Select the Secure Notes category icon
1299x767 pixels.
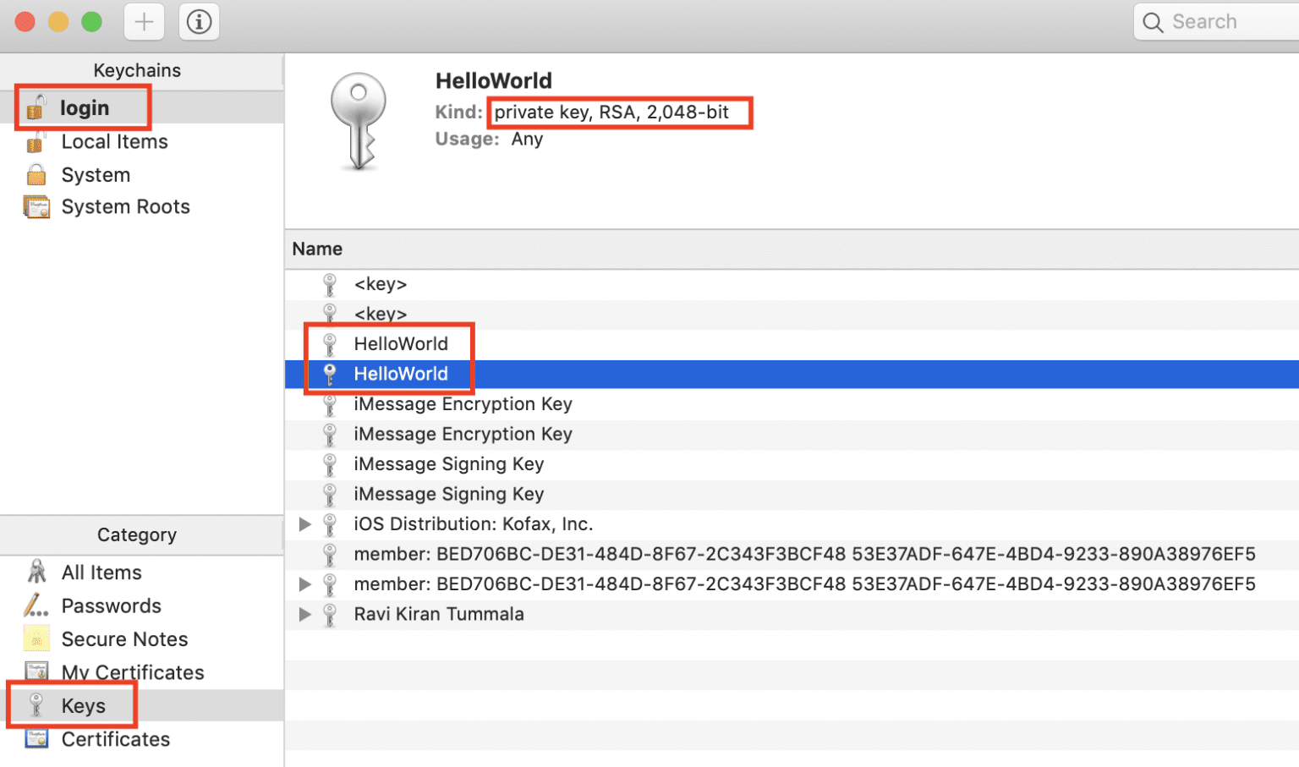point(36,639)
